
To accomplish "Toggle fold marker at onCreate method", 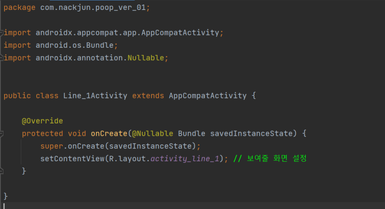I will coord(1,134).
